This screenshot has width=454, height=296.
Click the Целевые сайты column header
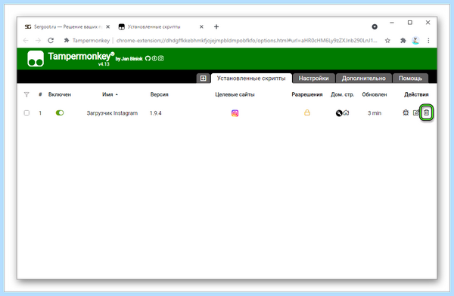coord(235,94)
